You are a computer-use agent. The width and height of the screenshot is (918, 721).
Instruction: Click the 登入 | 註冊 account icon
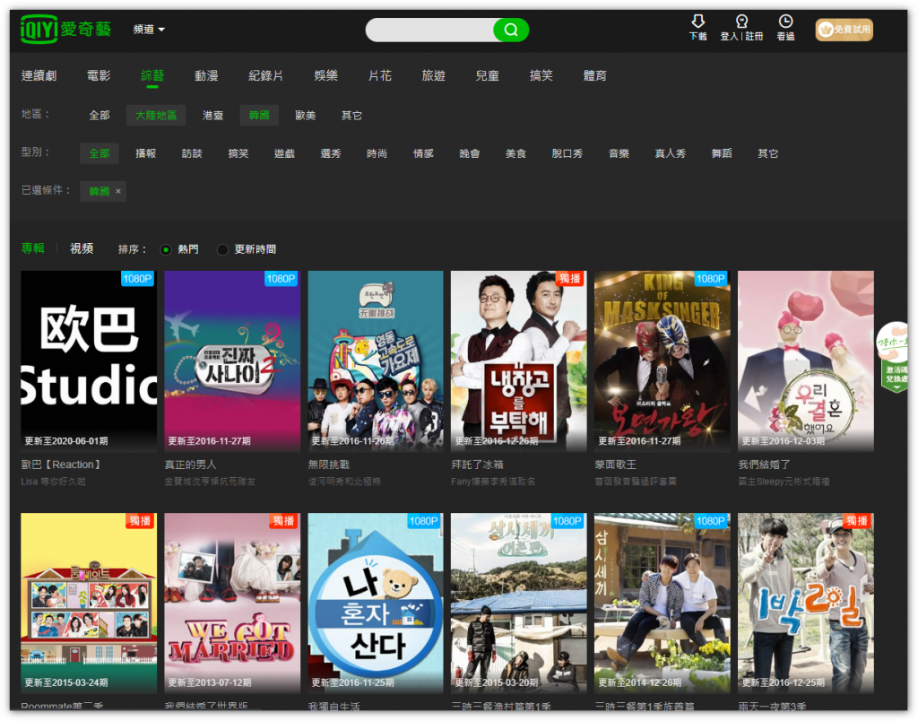pyautogui.click(x=741, y=28)
